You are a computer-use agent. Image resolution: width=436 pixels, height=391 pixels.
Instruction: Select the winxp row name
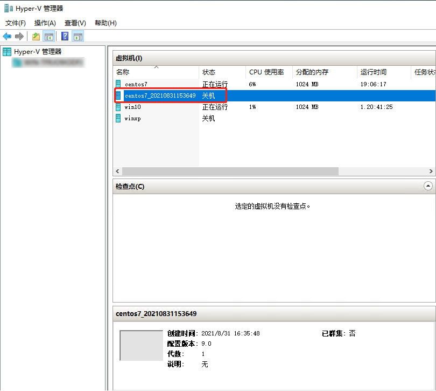[132, 119]
